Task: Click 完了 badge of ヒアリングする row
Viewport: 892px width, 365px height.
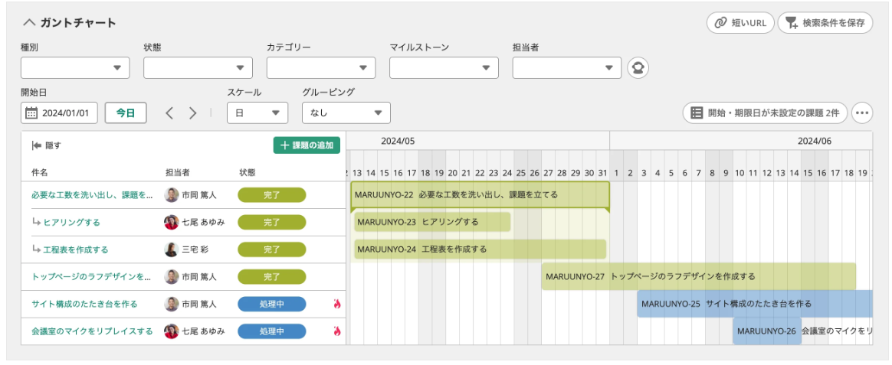Action: (x=272, y=222)
